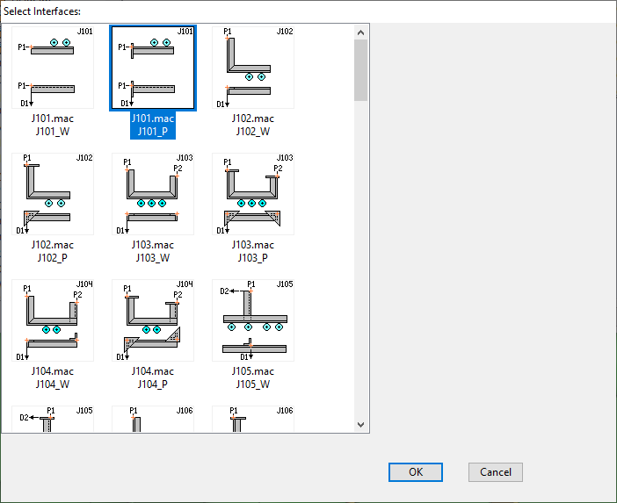Choose the J102_W interface image
The width and height of the screenshot is (617, 503).
click(253, 68)
